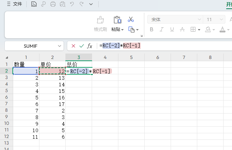
Task: Expand the font color dropdown arrow
Action: coord(228,30)
